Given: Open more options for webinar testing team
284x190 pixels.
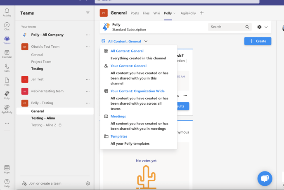Looking at the screenshot, I should 88,91.
